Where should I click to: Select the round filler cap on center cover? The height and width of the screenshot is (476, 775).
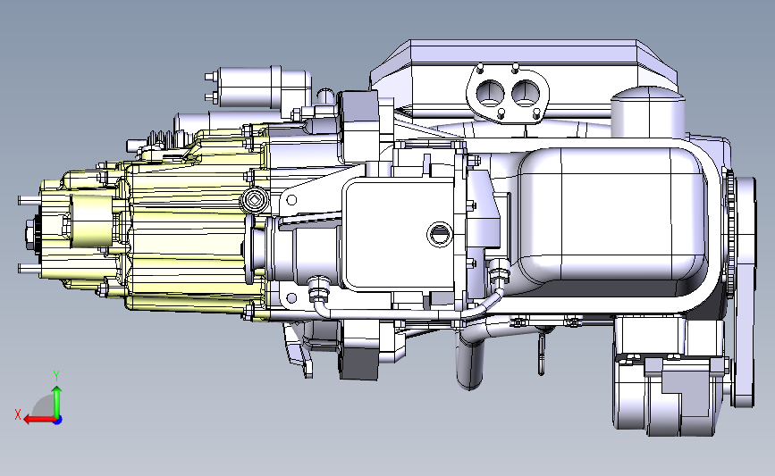[438, 234]
